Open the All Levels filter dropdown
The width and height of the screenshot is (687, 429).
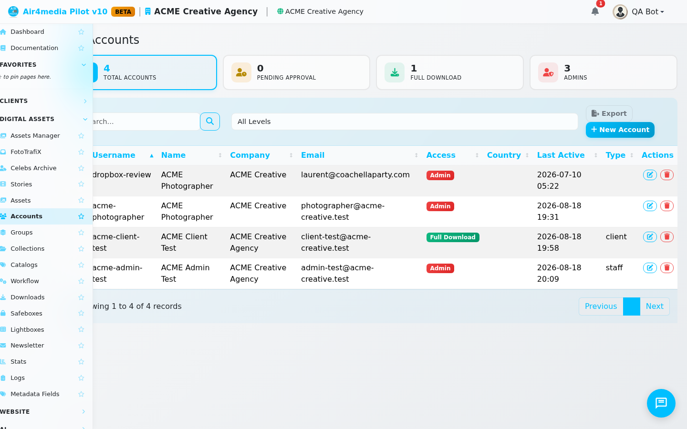click(x=405, y=122)
